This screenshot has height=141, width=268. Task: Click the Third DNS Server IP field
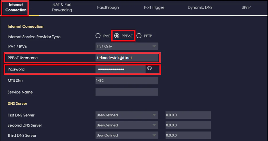(188, 135)
